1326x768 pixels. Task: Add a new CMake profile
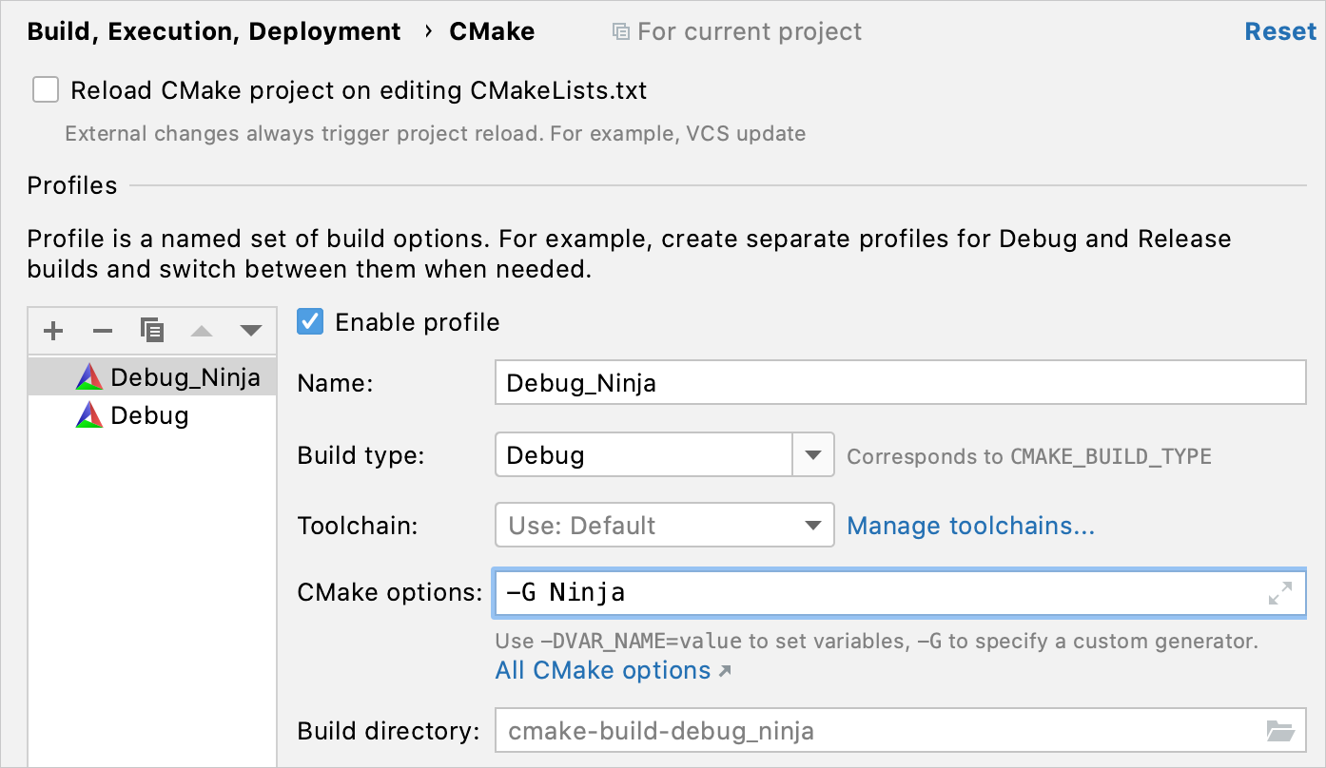tap(53, 331)
